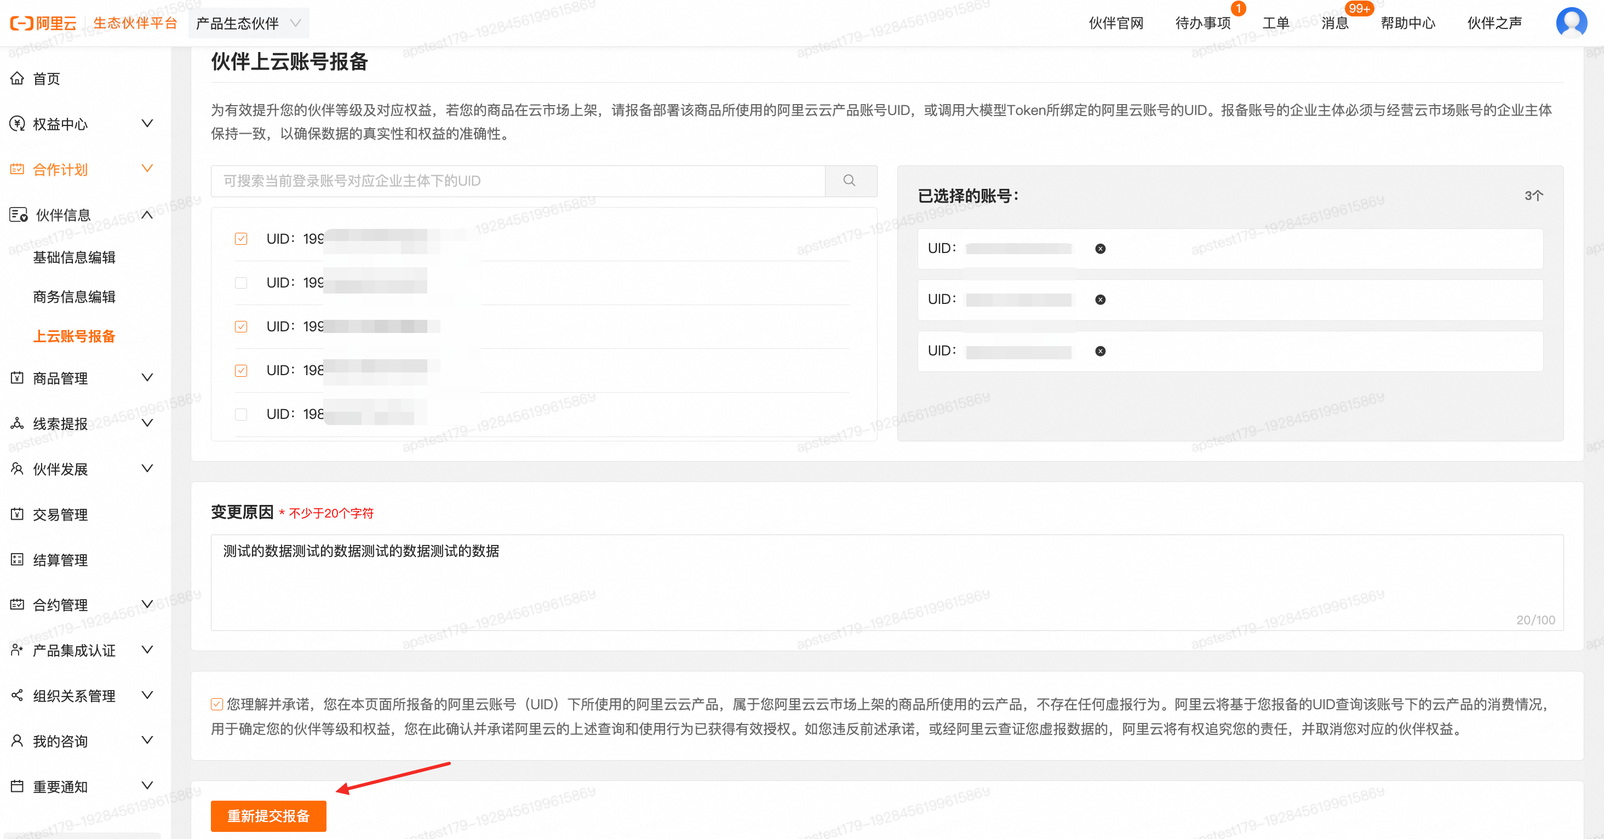Click the 线索提报 sidebar icon

[18, 423]
